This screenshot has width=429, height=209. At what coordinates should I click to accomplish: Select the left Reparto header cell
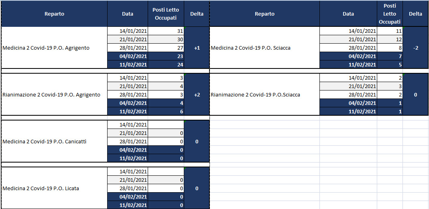[x=54, y=14]
